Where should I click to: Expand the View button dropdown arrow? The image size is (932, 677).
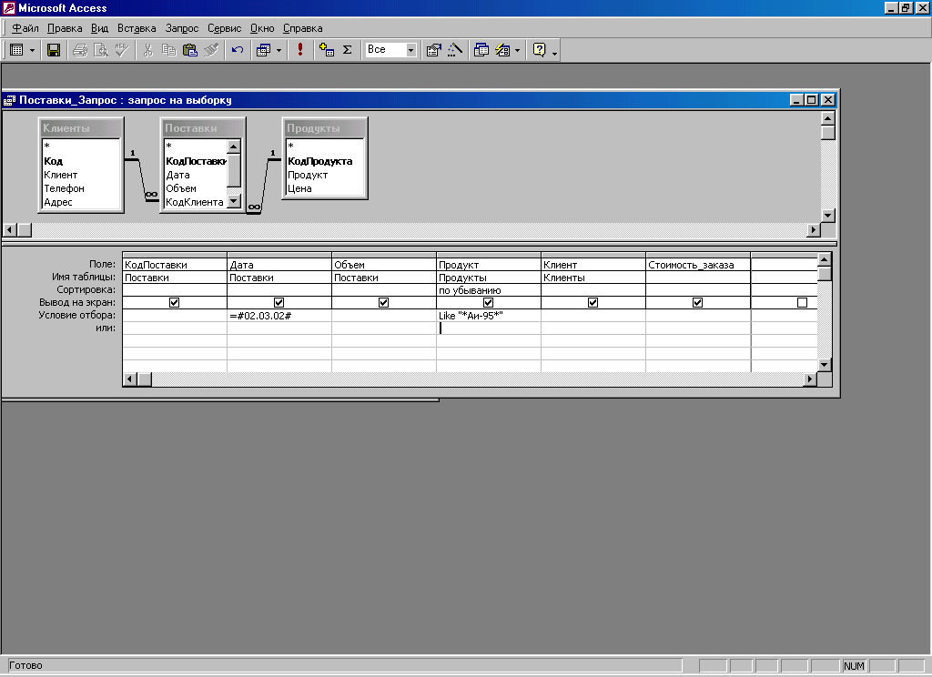tap(32, 51)
